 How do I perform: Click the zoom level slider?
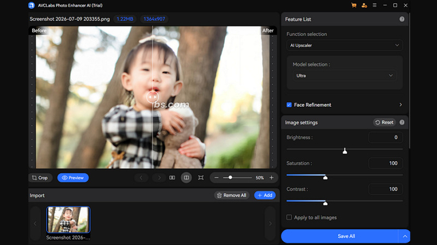237,177
